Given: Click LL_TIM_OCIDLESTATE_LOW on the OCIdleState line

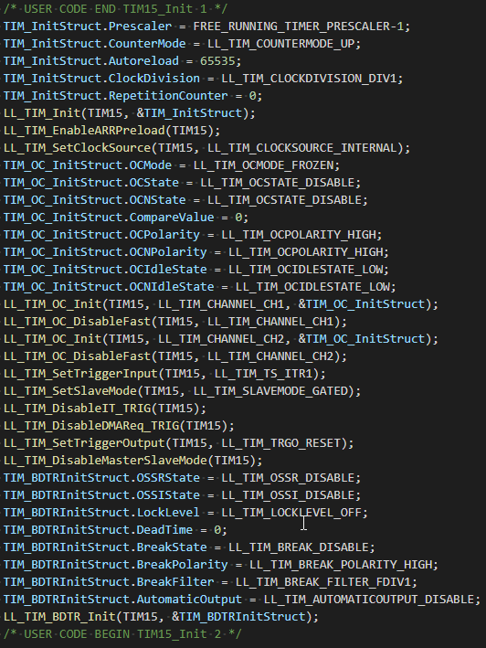Looking at the screenshot, I should [x=305, y=269].
